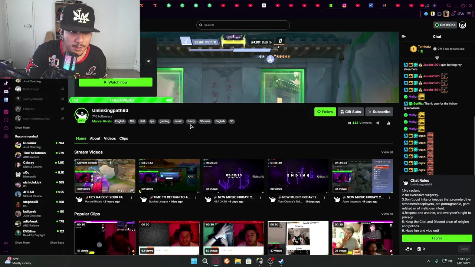View all Popular Clips
Viewport: 475px width, 267px height.
click(x=387, y=214)
